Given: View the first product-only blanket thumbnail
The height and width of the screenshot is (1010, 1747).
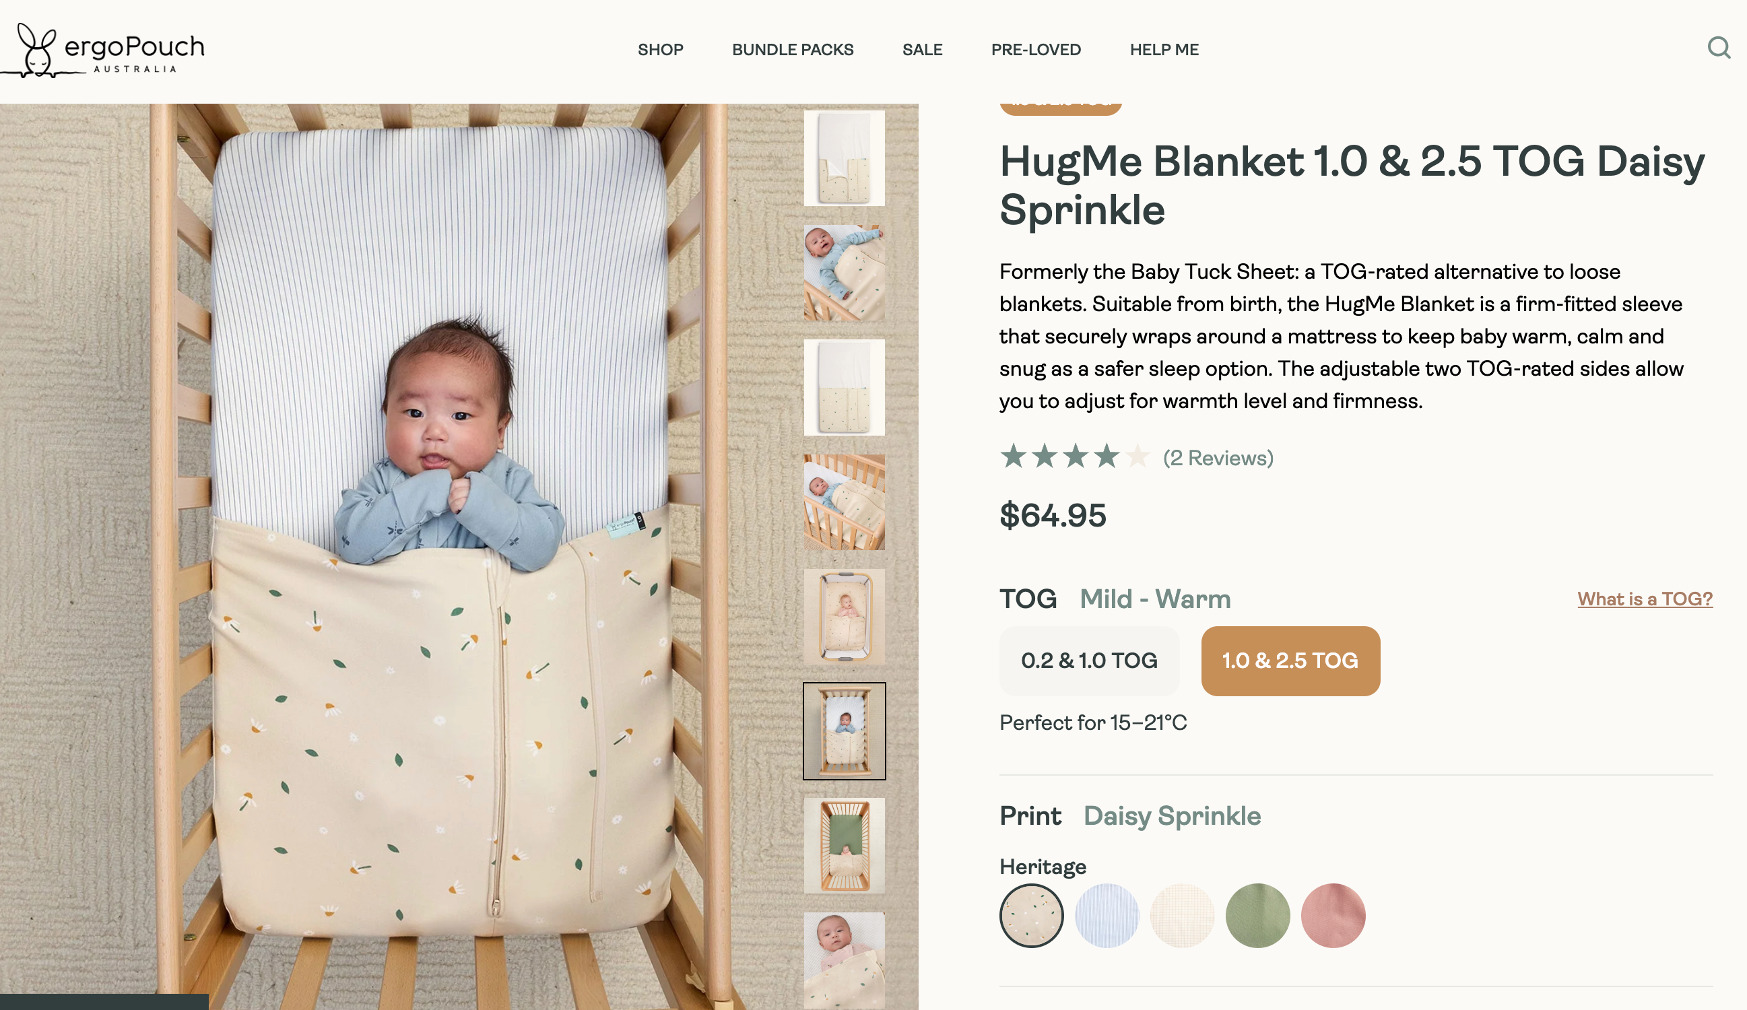Looking at the screenshot, I should (x=844, y=158).
